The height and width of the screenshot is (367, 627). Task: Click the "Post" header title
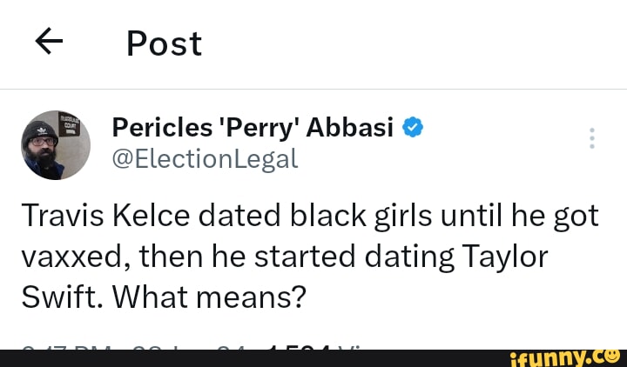pyautogui.click(x=164, y=43)
